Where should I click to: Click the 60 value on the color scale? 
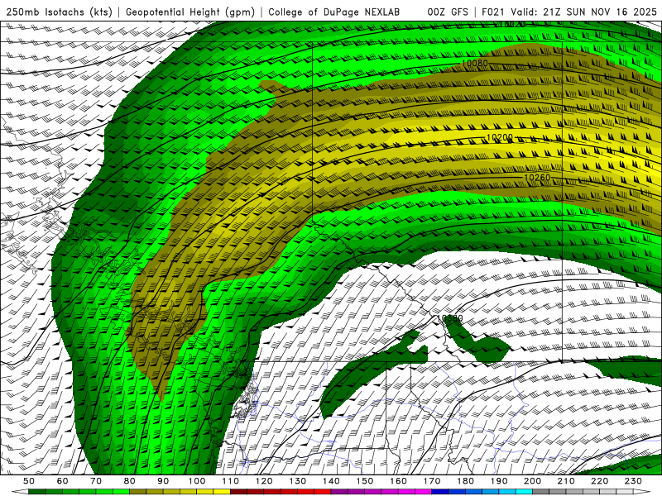click(63, 481)
